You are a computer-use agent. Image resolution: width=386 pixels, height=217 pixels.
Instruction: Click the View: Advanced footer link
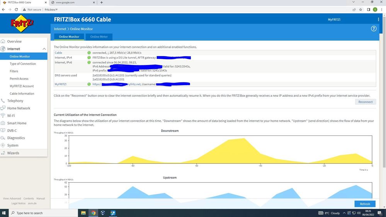tap(12, 198)
